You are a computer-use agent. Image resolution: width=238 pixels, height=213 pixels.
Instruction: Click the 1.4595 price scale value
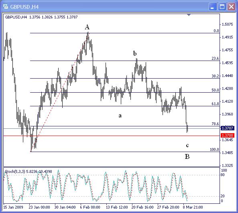click(228, 63)
